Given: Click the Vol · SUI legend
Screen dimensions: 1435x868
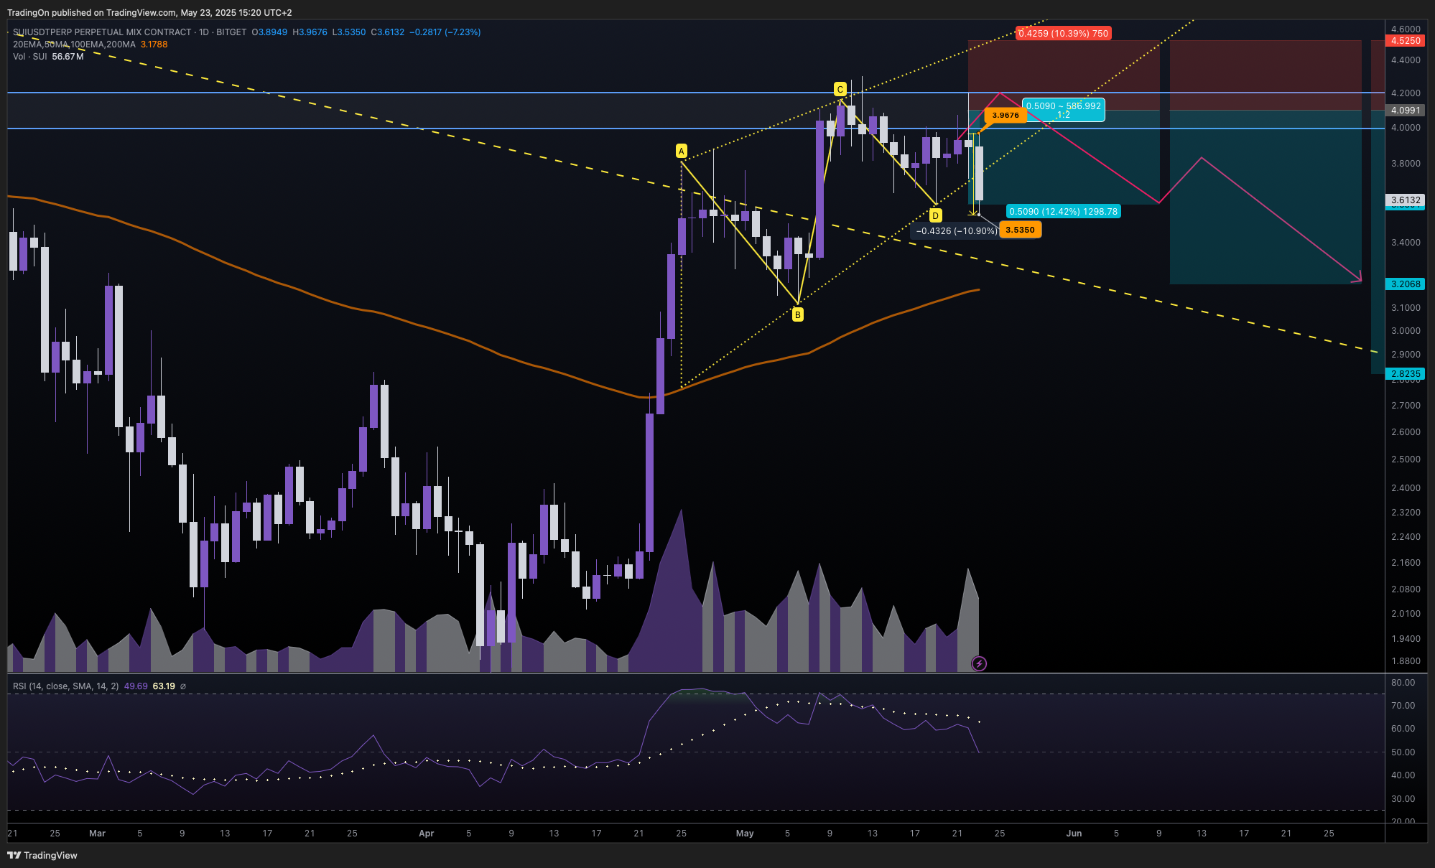Looking at the screenshot, I should click(x=29, y=57).
